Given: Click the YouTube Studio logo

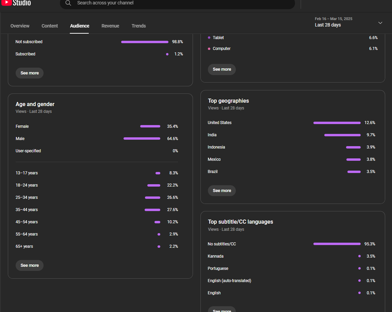Looking at the screenshot, I should coord(16,3).
